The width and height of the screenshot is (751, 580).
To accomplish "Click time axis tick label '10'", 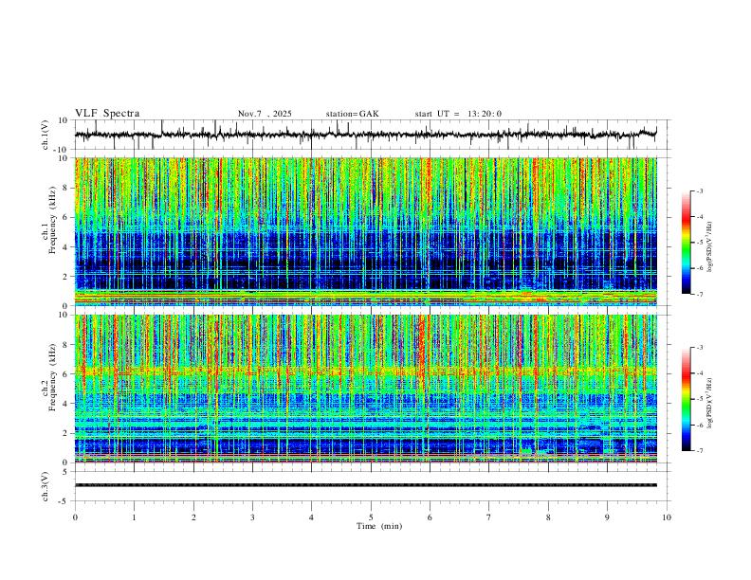I will (x=667, y=517).
